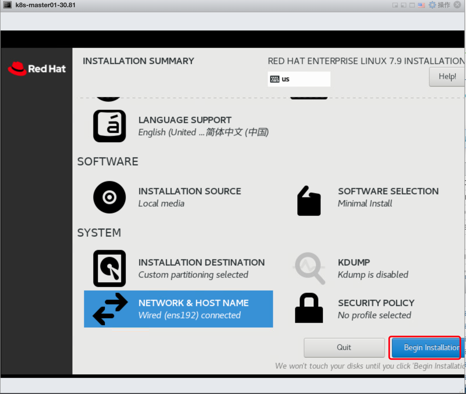Open Installation Destination disk icon
Screen dimensions: 466x394
point(109,268)
